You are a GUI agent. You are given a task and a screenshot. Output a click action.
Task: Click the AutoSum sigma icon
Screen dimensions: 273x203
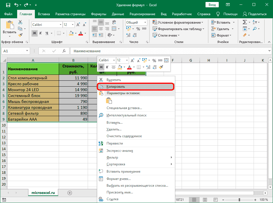(245, 22)
